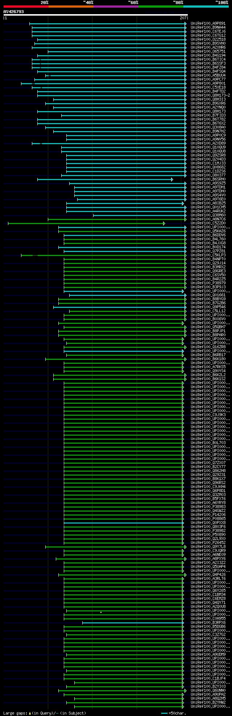Select label UniRef100_Q0PXX8
Image resolution: width=232 pixels, height=716 pixels.
(x=208, y=523)
